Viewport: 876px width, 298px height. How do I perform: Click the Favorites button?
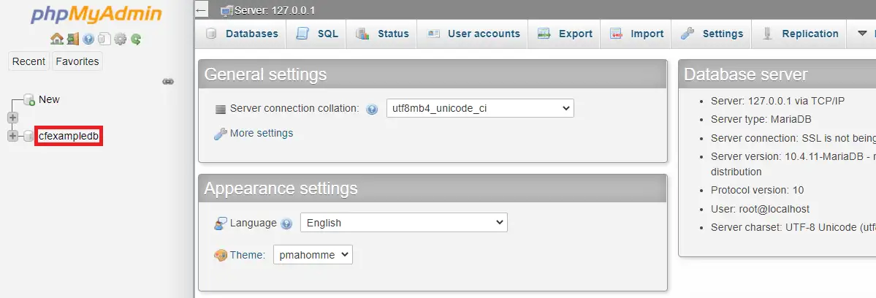77,61
